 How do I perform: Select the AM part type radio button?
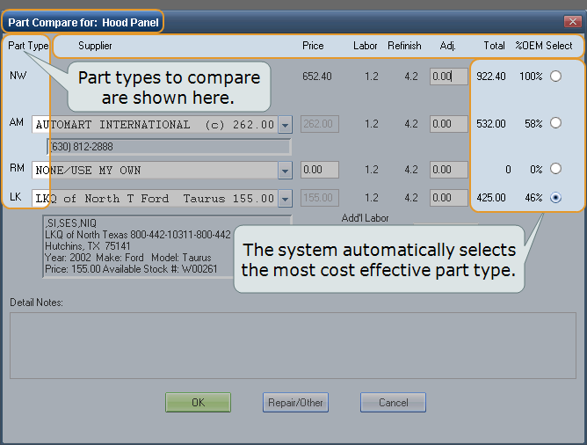[555, 124]
